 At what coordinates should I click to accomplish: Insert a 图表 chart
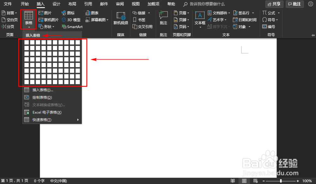tap(92, 13)
